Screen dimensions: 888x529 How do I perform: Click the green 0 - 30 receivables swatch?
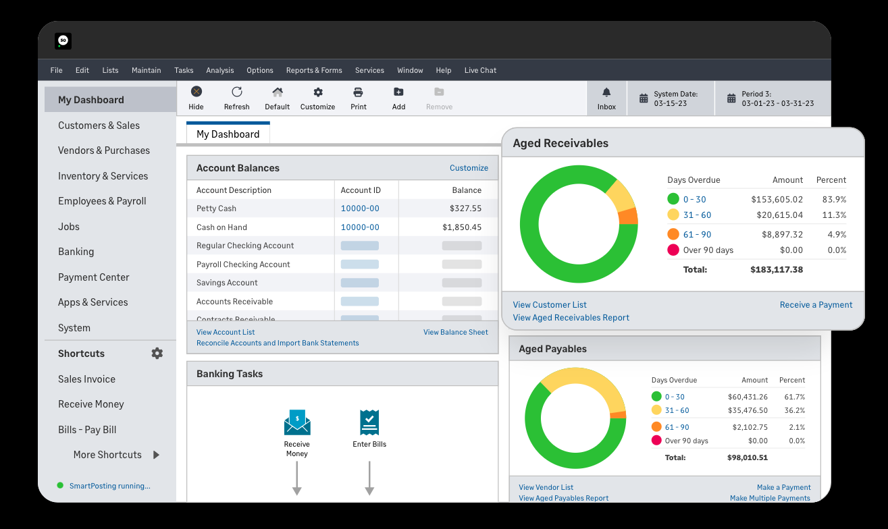[x=673, y=199]
